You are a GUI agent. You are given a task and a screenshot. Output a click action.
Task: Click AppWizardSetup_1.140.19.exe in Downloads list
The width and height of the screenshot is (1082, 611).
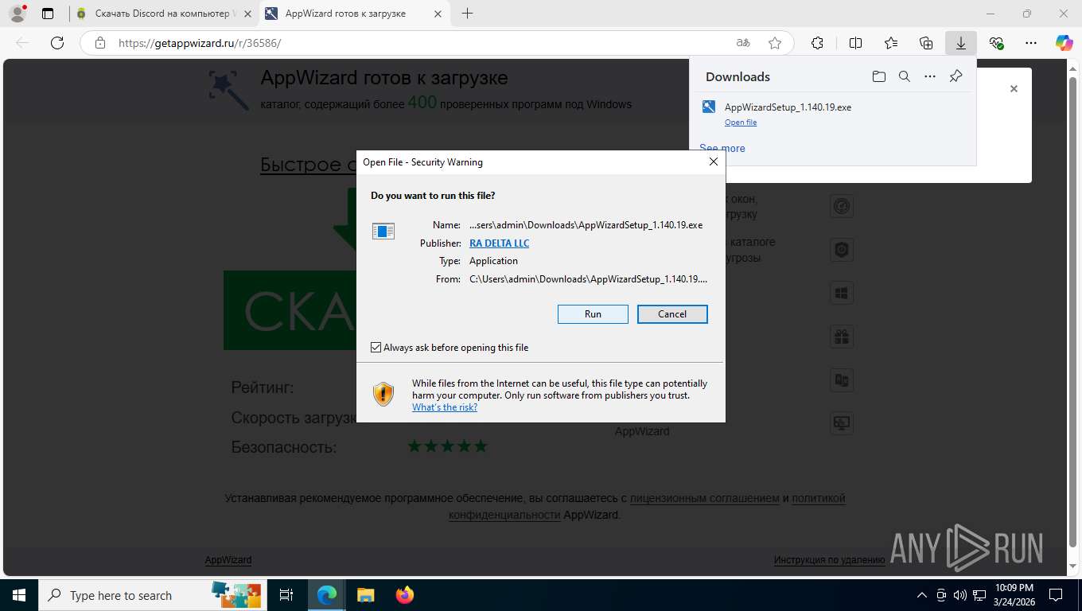click(x=788, y=107)
